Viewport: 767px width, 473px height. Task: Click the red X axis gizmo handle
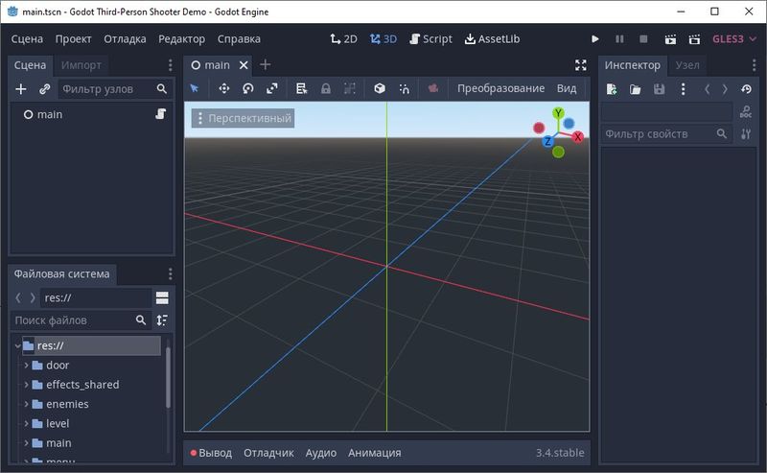click(x=578, y=136)
